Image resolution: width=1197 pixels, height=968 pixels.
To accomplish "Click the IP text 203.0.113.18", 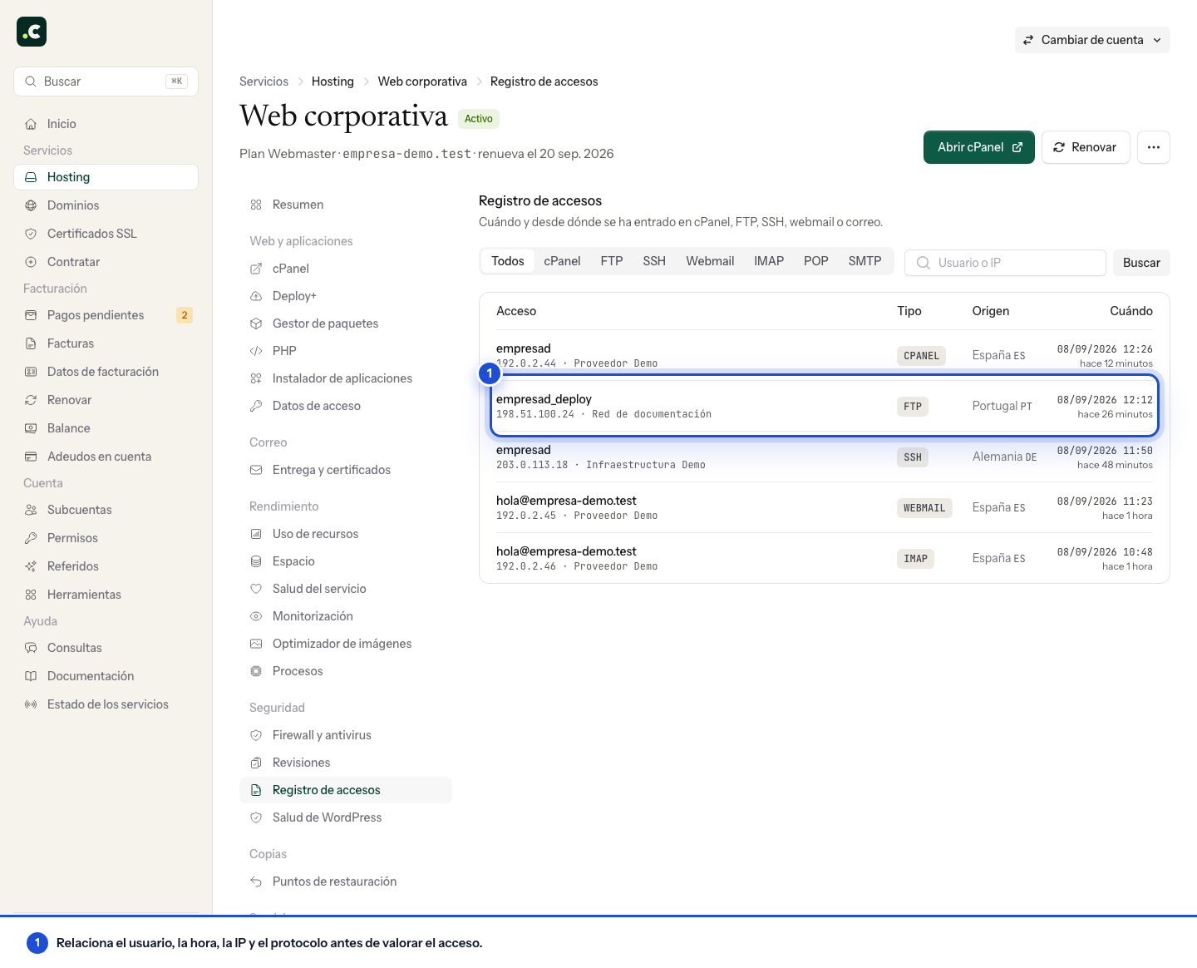I will pyautogui.click(x=532, y=465).
